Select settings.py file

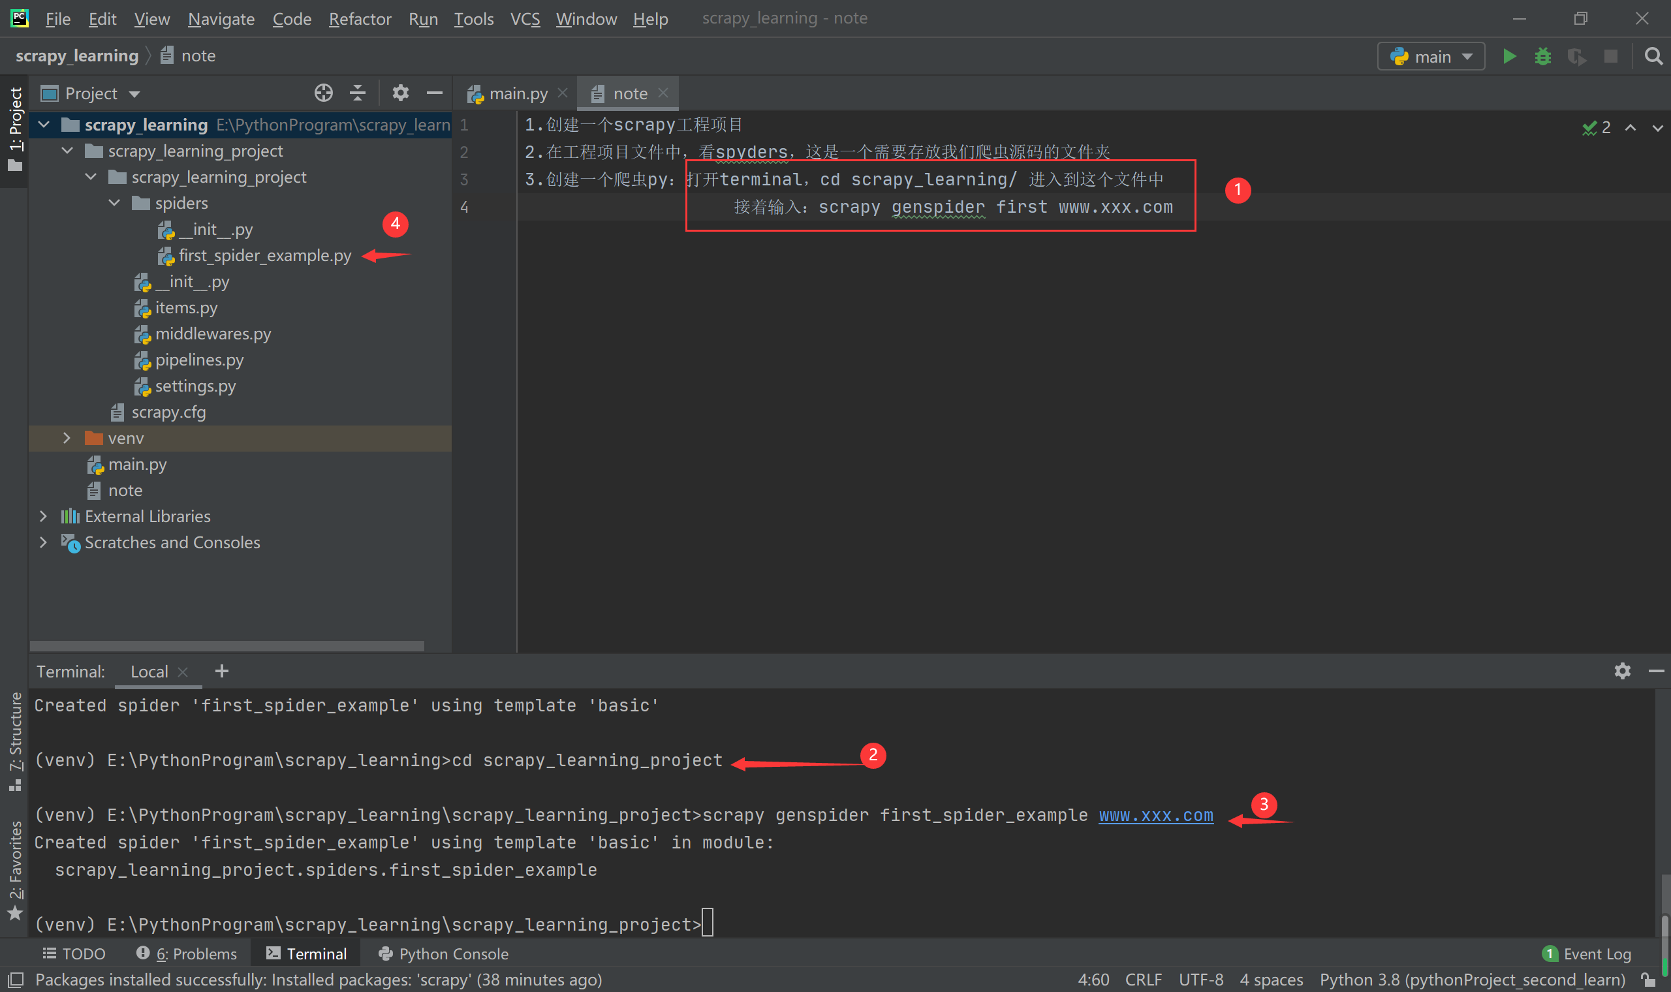[185, 386]
